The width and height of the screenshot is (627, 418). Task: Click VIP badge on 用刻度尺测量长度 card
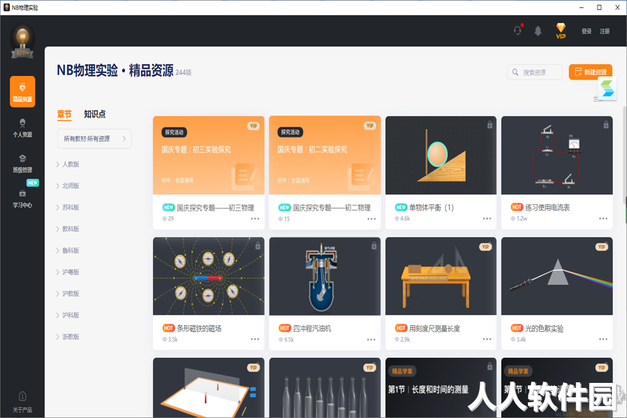[485, 247]
